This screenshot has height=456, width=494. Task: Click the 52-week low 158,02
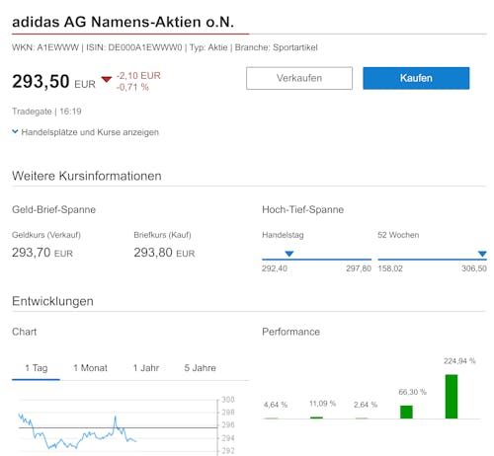(x=390, y=268)
